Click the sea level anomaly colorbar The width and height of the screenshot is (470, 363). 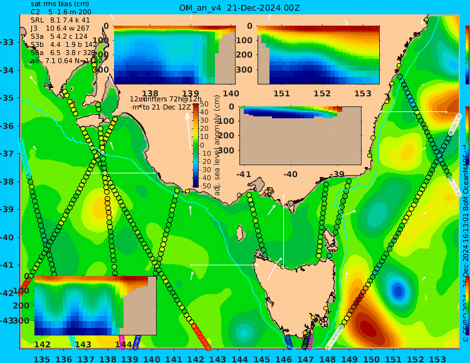coord(196,145)
